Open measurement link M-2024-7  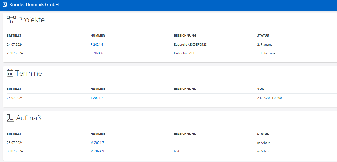97,143
